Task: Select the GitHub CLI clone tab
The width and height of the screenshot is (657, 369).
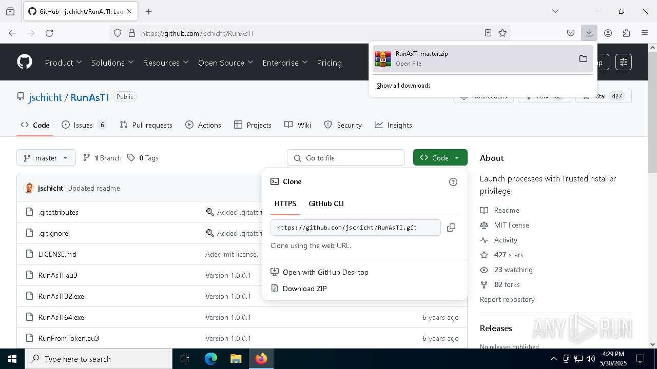Action: click(x=326, y=203)
